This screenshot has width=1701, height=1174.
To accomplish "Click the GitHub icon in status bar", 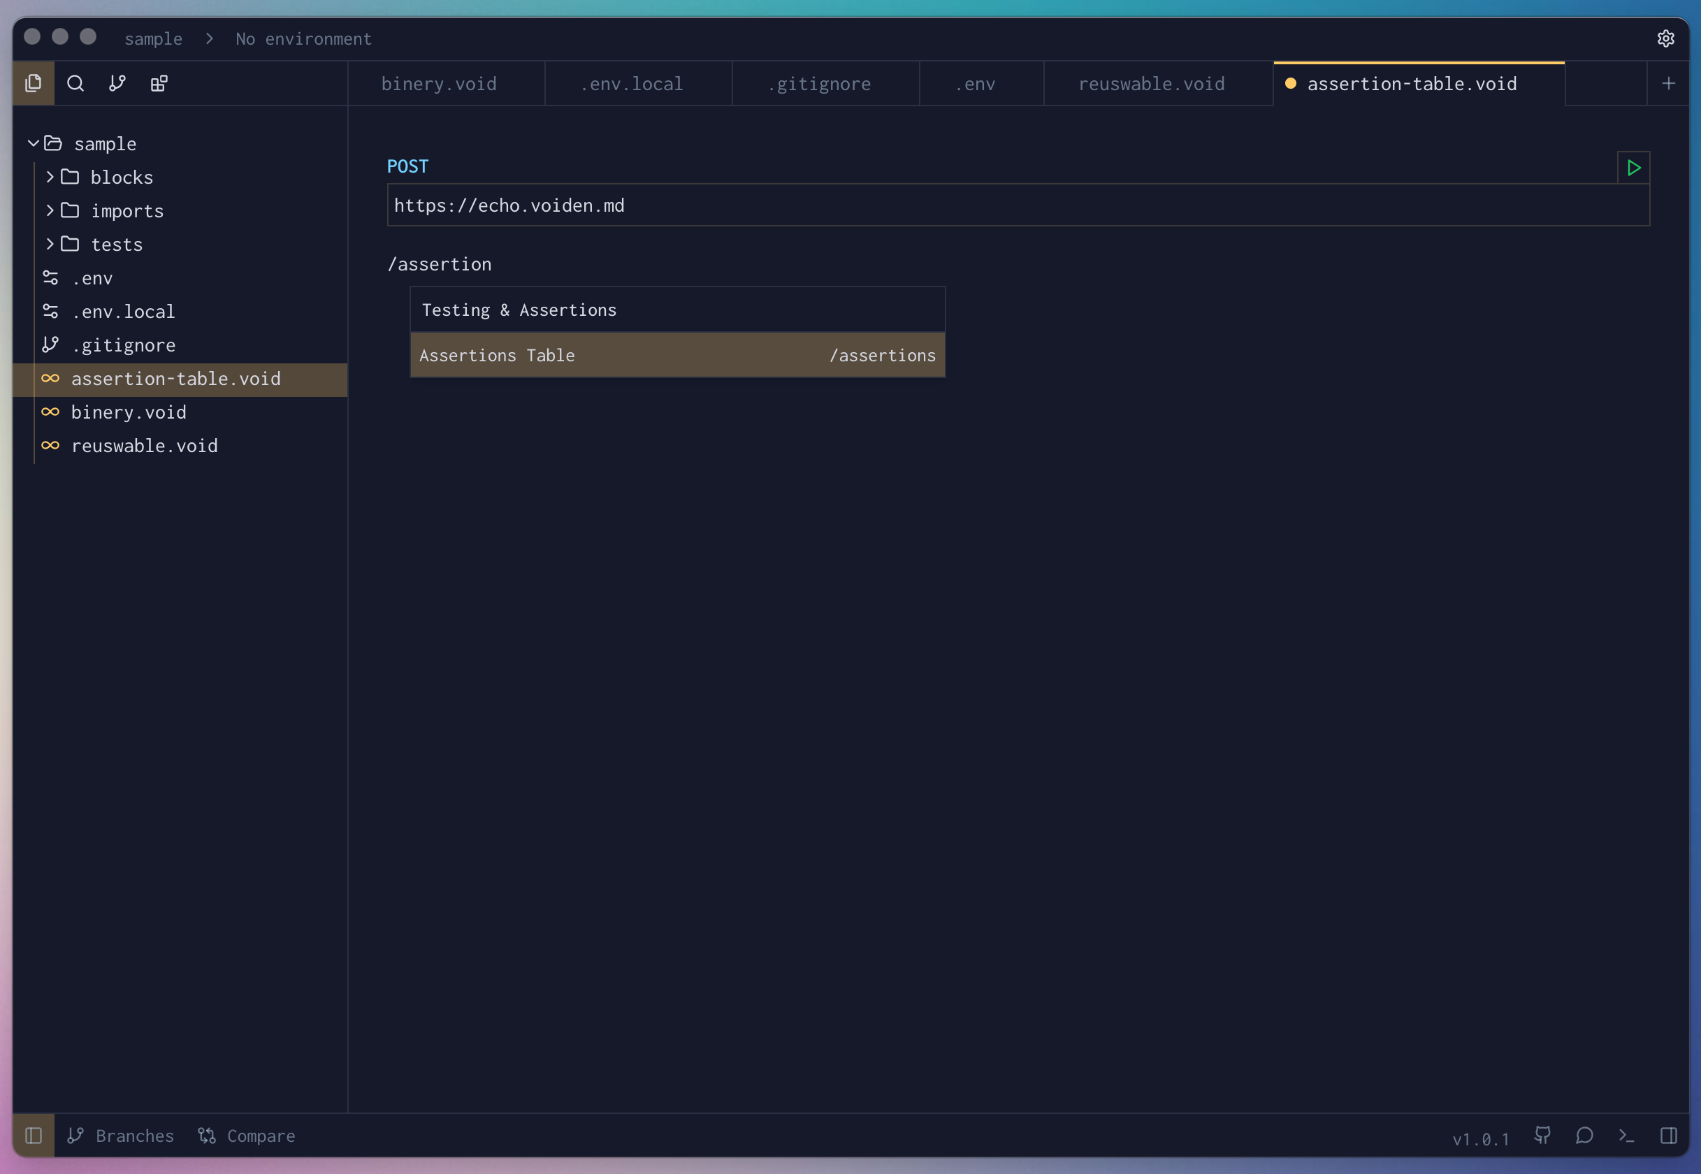I will coord(1543,1135).
